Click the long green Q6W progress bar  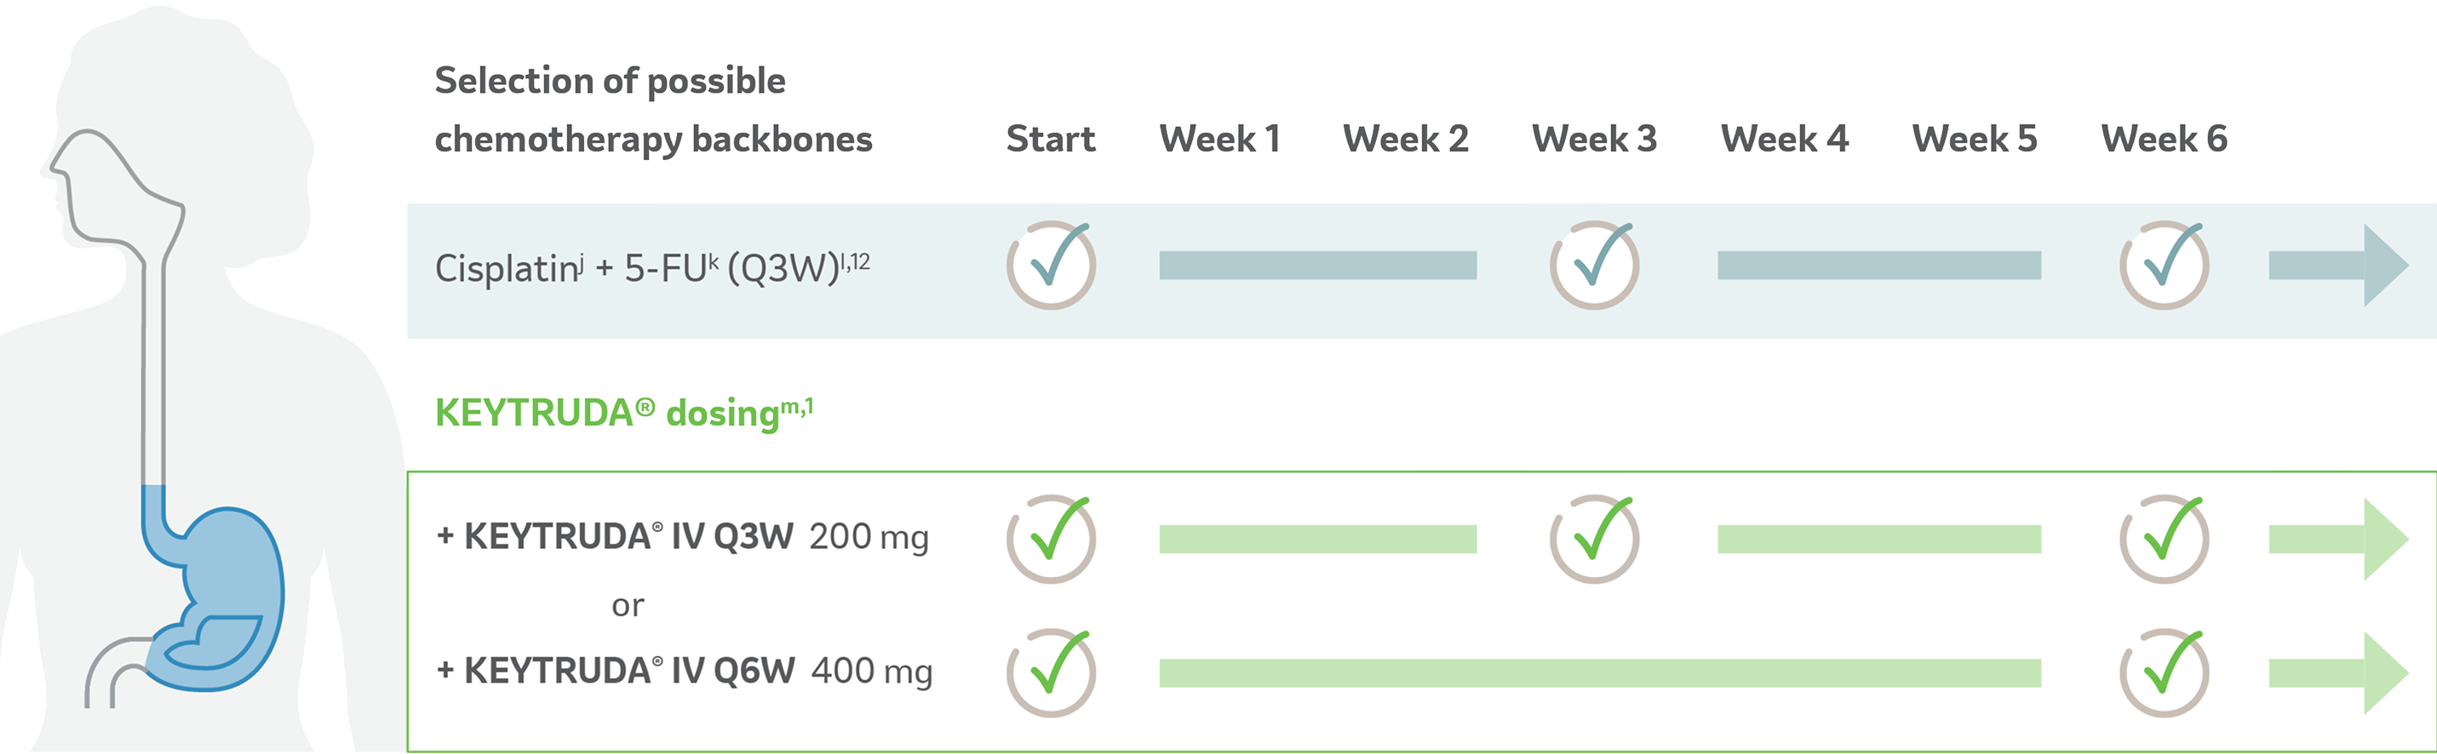tap(1600, 672)
